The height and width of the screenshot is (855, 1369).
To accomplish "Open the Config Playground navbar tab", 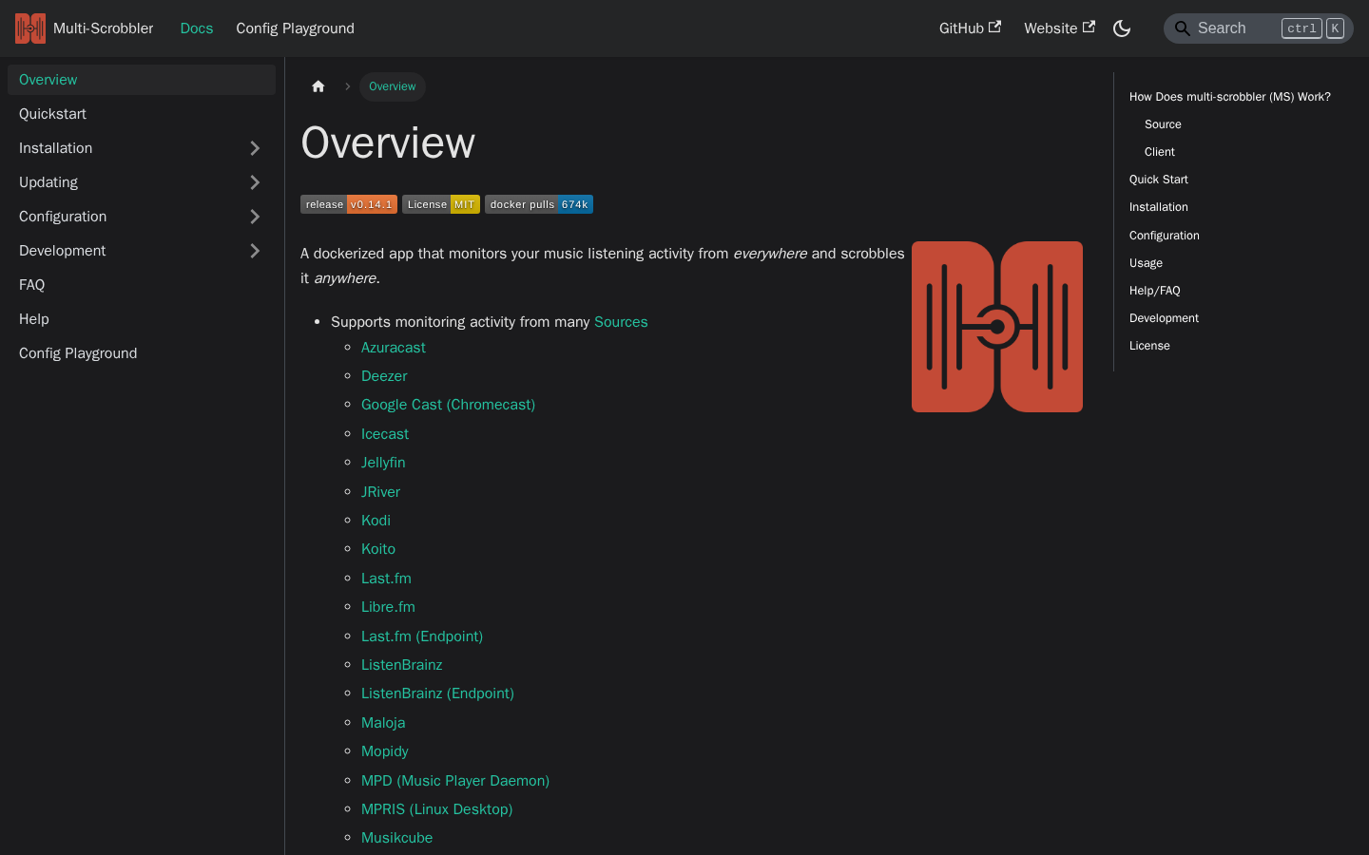I will point(295,28).
